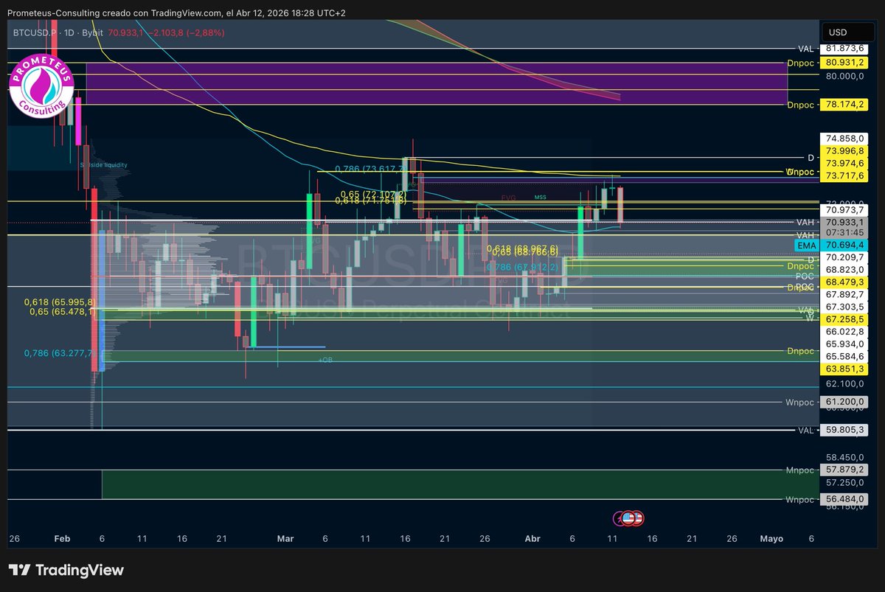Select the yellow 67.258,5 price label

coord(844,318)
